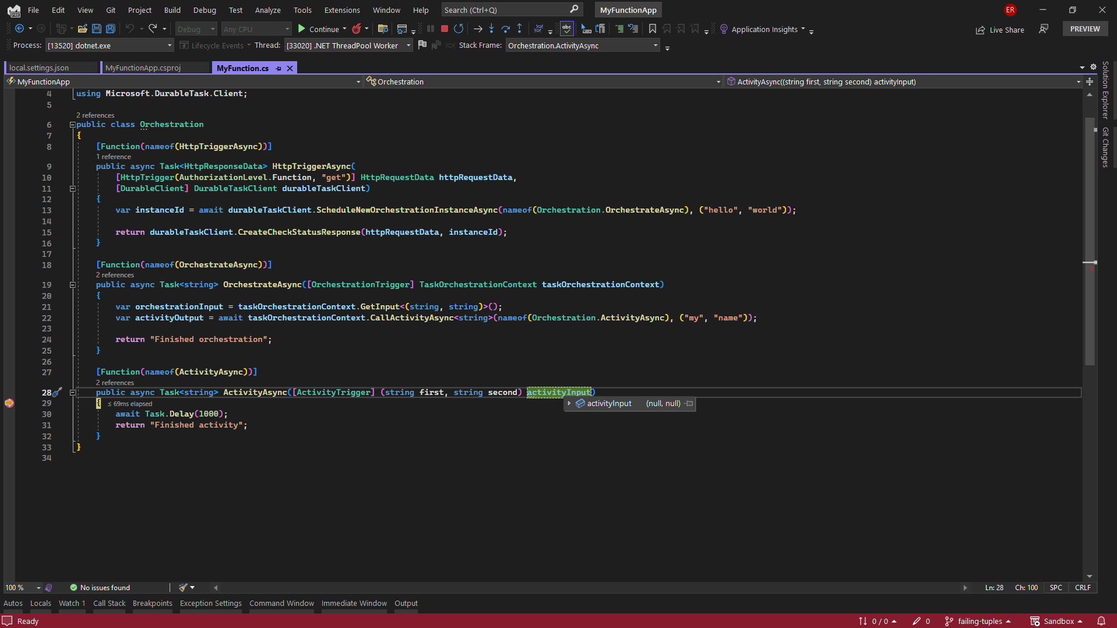
Task: Click the Step Into icon
Action: click(492, 29)
